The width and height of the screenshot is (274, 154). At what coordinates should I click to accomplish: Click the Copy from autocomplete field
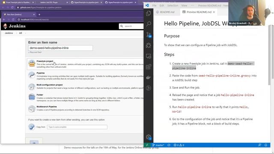point(77,127)
